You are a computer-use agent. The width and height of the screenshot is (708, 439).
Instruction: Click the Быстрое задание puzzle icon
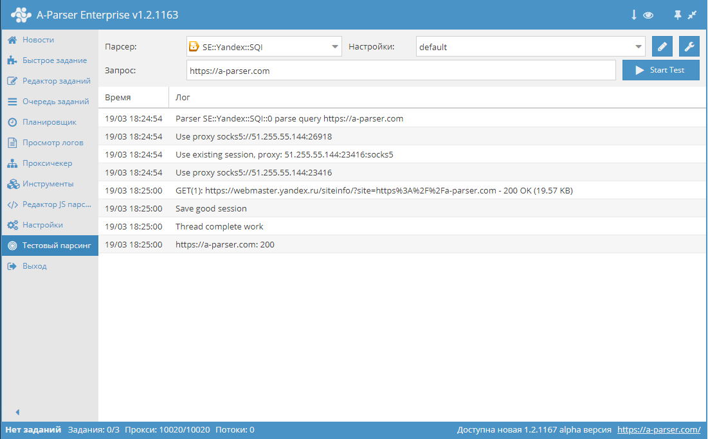pos(12,60)
